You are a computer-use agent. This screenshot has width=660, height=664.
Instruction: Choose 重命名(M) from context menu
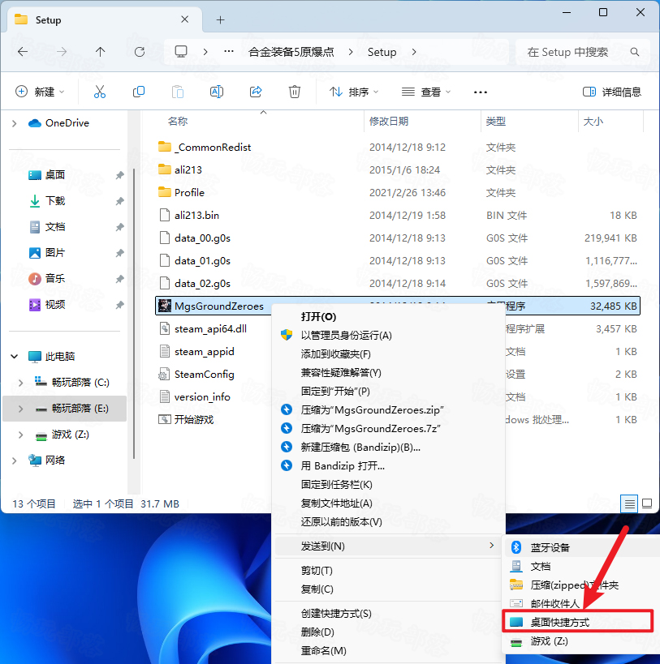[390, 651]
